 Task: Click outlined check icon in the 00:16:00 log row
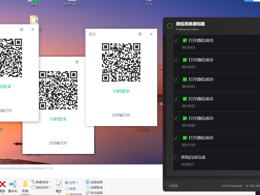tap(176, 119)
